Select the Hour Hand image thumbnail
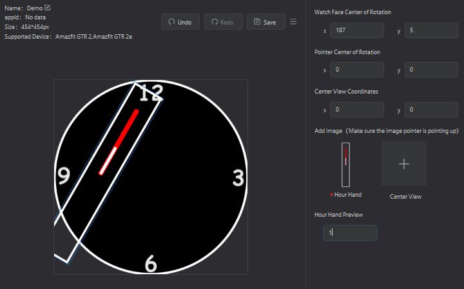The width and height of the screenshot is (464, 289). (345, 164)
